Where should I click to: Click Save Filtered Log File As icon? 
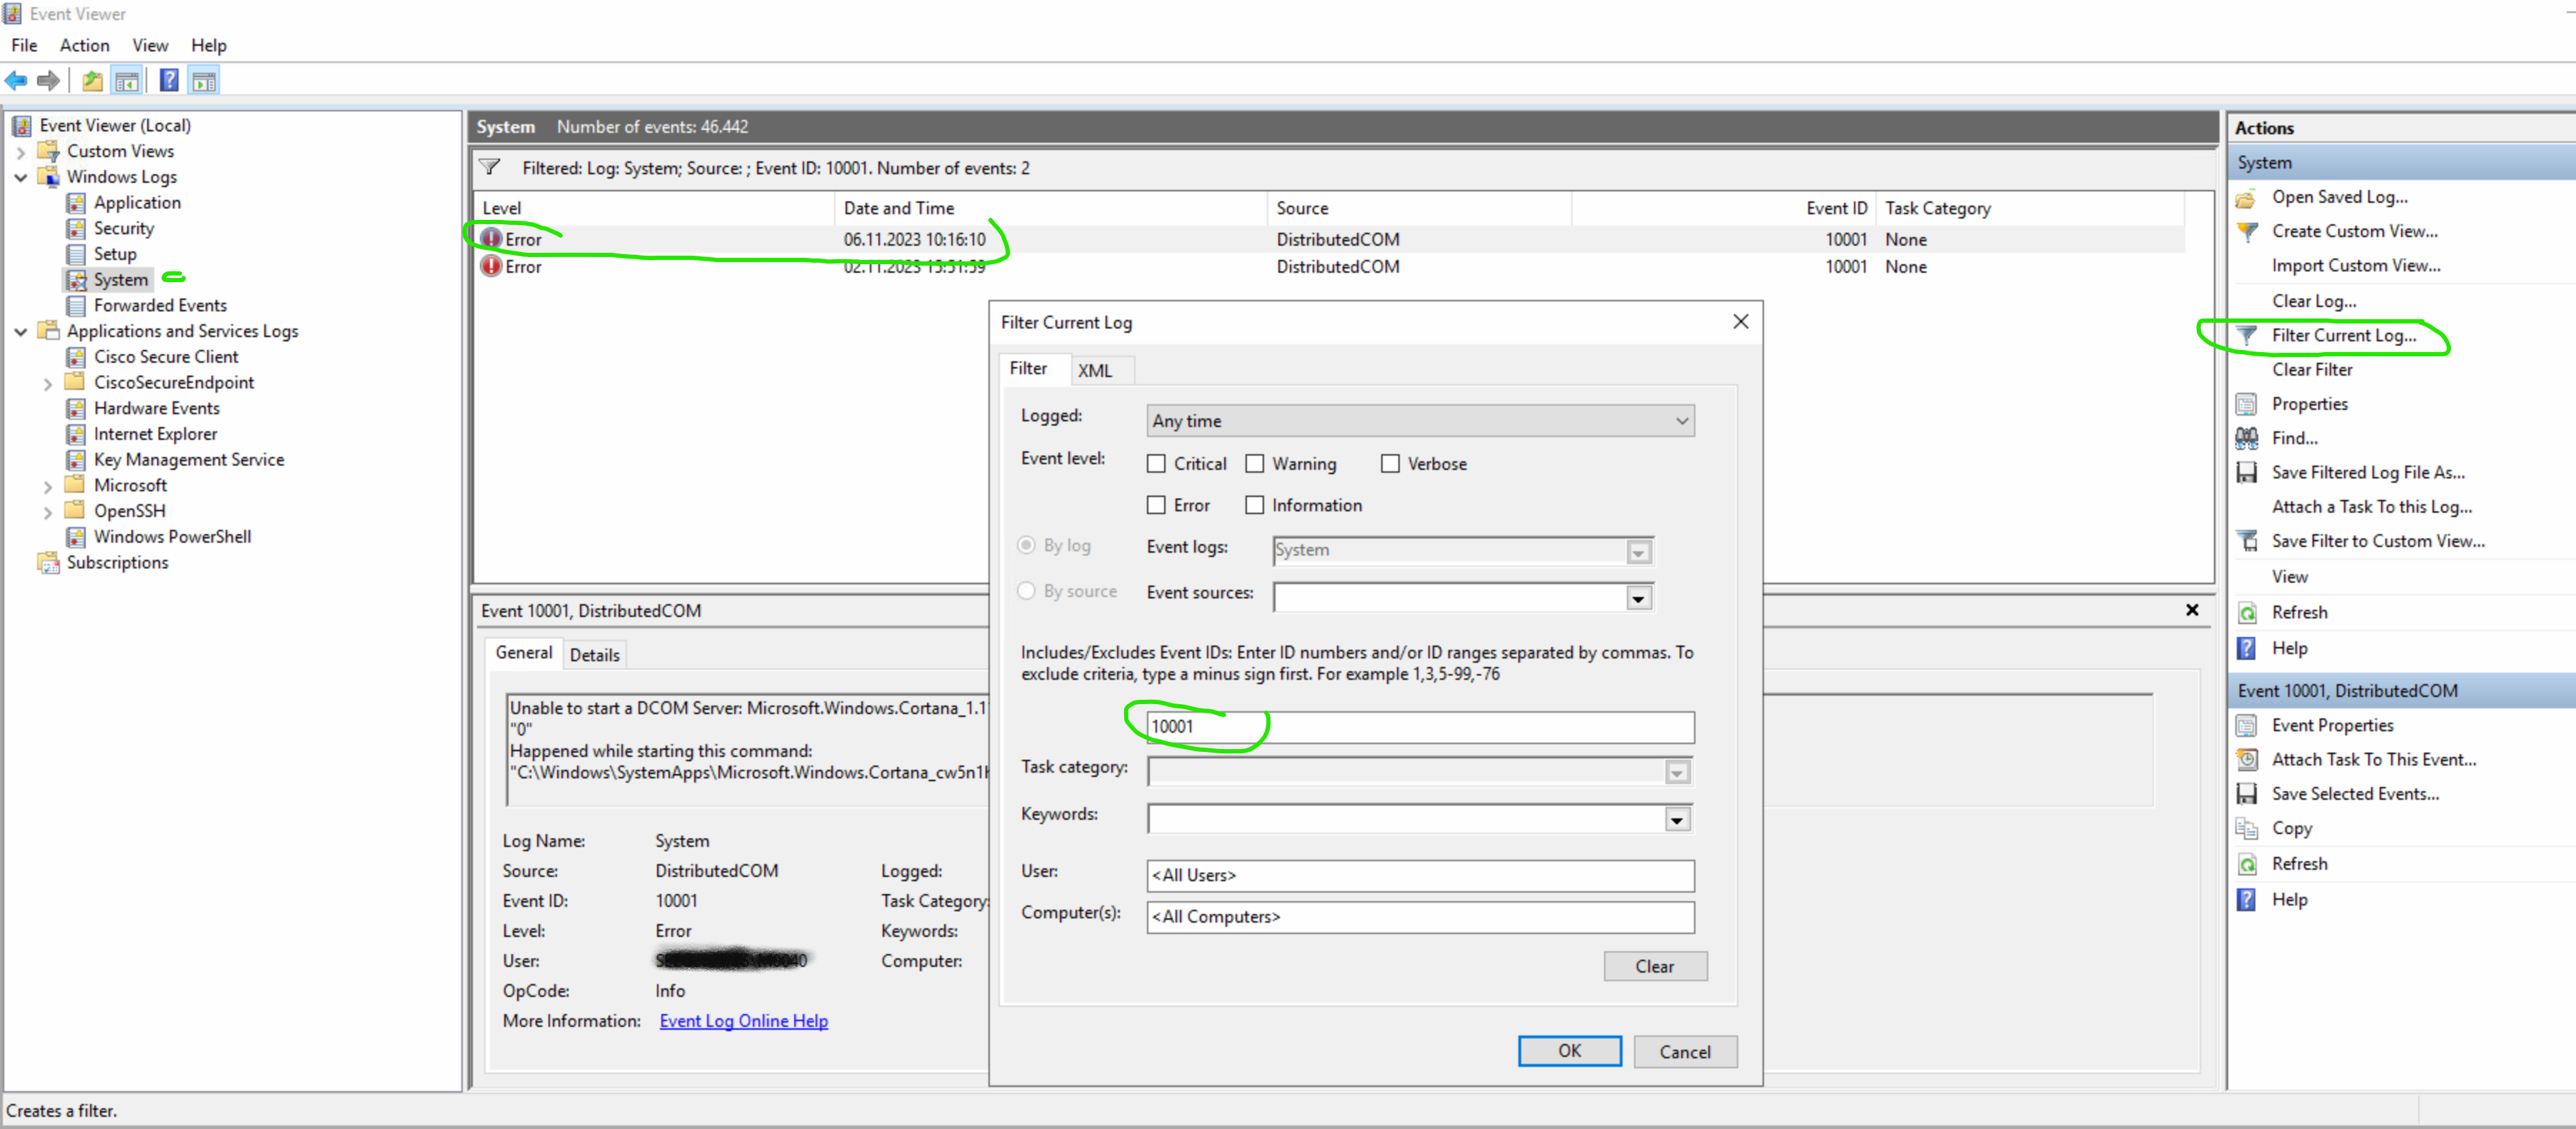(2246, 472)
